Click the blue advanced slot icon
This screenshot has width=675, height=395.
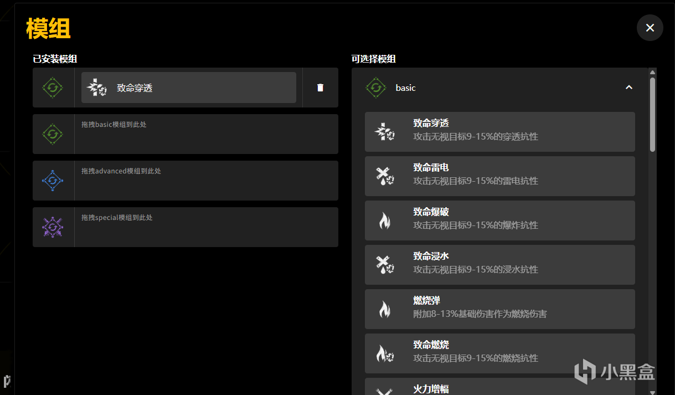coord(53,181)
